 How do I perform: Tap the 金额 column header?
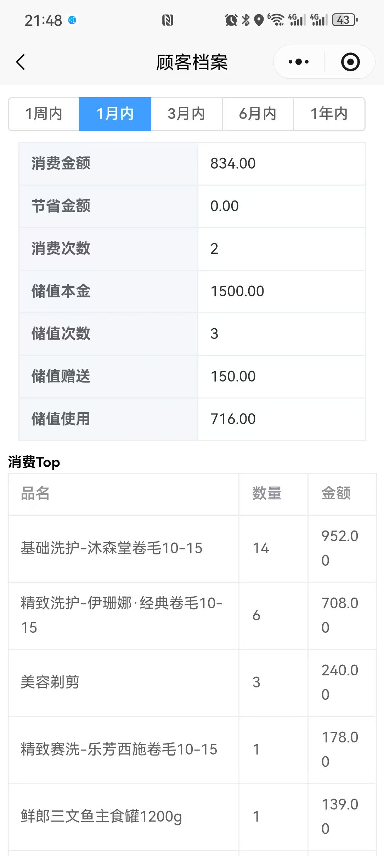tap(336, 493)
